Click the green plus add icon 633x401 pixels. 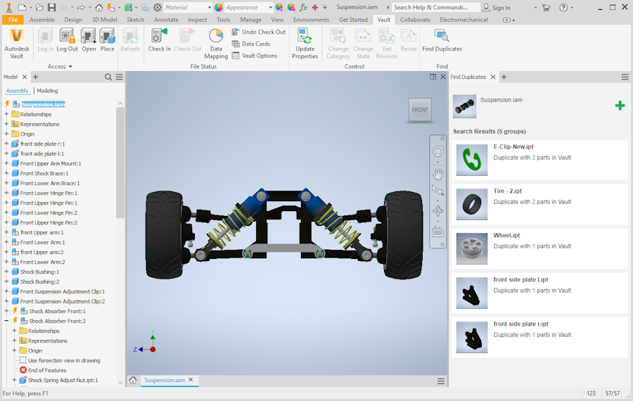(620, 106)
